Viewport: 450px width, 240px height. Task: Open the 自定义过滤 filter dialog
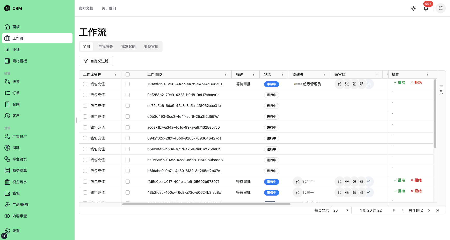[96, 61]
